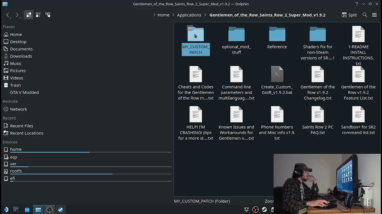Click the Home breadcrumb in the path
The width and height of the screenshot is (382, 214).
[x=163, y=15]
